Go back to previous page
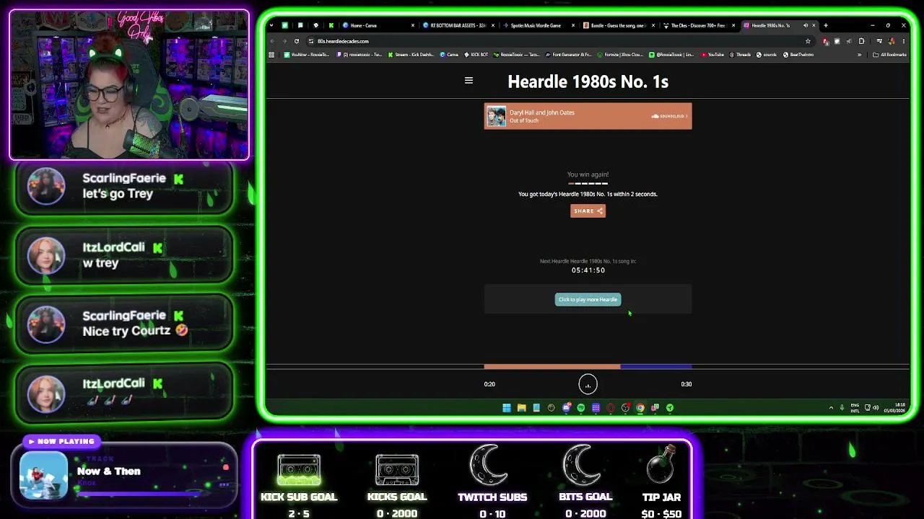The image size is (924, 519). pyautogui.click(x=273, y=41)
